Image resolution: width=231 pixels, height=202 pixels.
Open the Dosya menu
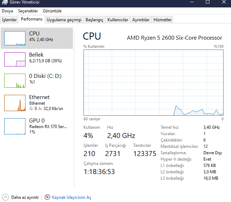[x=7, y=11]
